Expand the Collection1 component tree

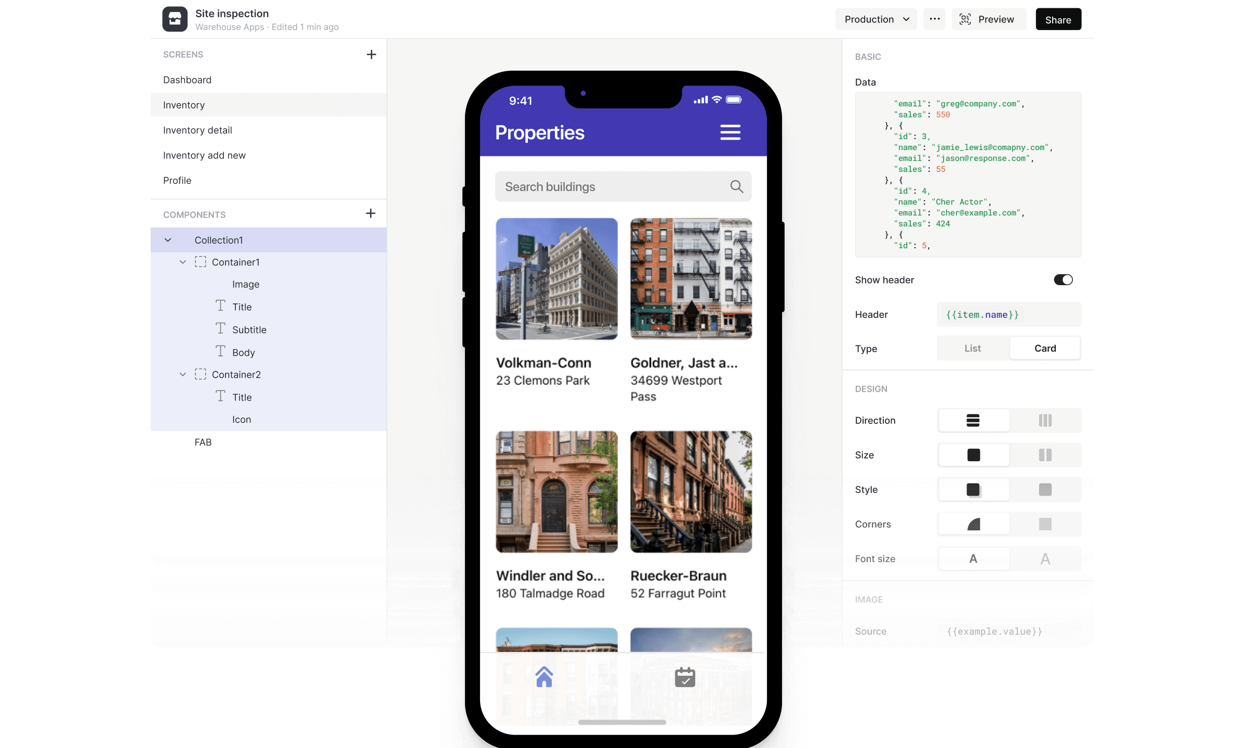(x=168, y=239)
